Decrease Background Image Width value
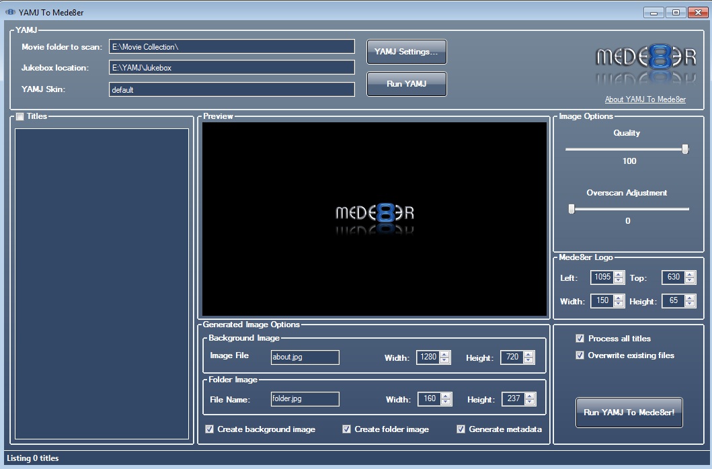The width and height of the screenshot is (712, 469). 444,361
